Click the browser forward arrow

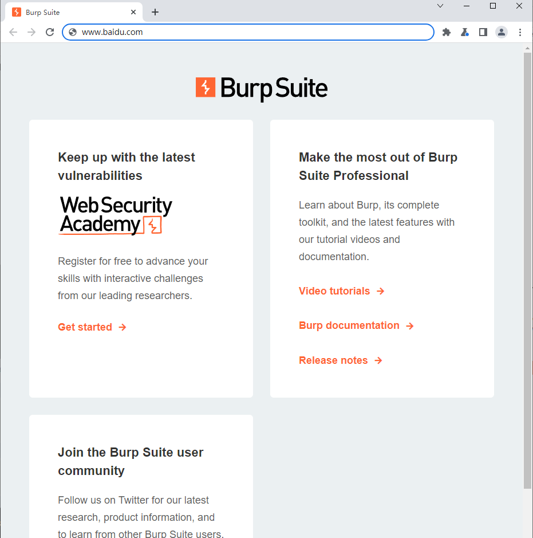(x=31, y=32)
